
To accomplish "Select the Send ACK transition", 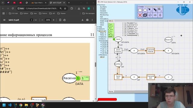I will (118, 77).
